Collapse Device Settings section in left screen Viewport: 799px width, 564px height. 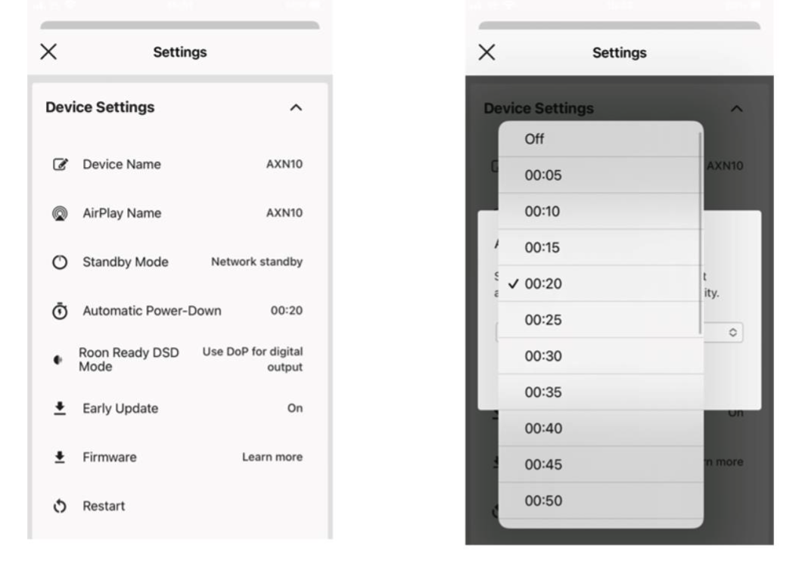(x=296, y=108)
